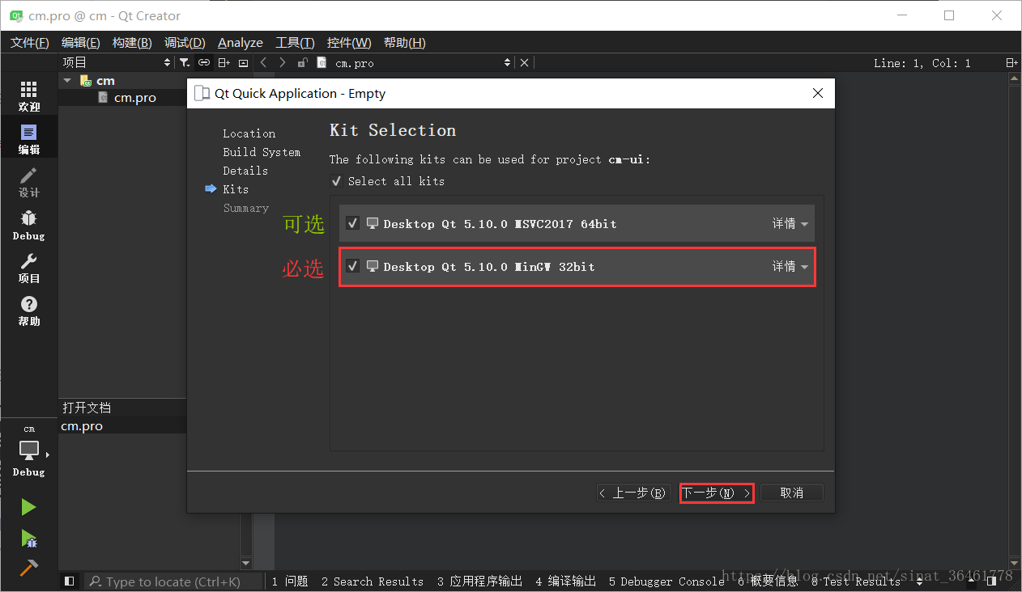The width and height of the screenshot is (1022, 592).
Task: Select cm.pro in project tree
Action: pos(134,97)
